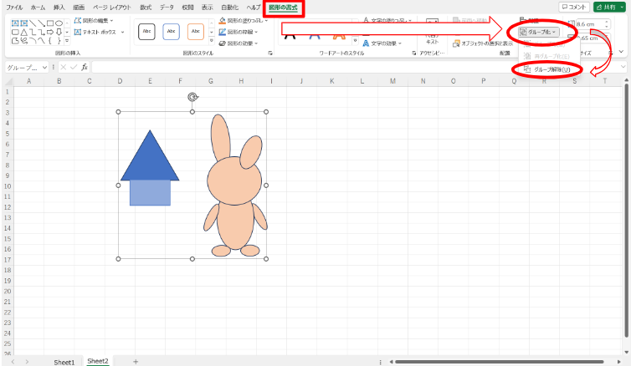
Task: Select the Freeform Shape tool
Action: [15, 41]
